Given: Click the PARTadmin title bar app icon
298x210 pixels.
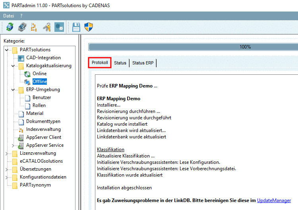Looking at the screenshot, I should click(6, 5).
